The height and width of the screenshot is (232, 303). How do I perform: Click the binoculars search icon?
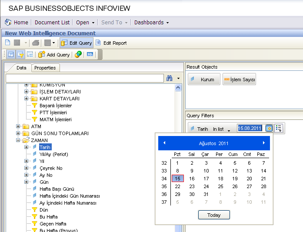169,78
